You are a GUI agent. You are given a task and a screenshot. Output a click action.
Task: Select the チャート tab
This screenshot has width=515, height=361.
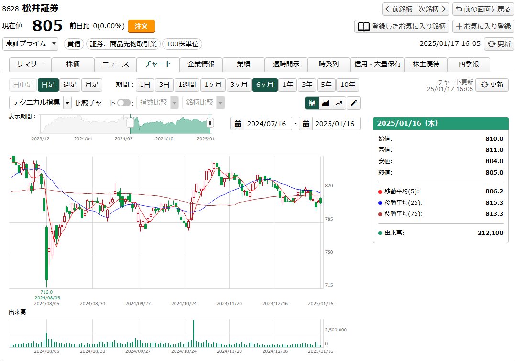158,64
